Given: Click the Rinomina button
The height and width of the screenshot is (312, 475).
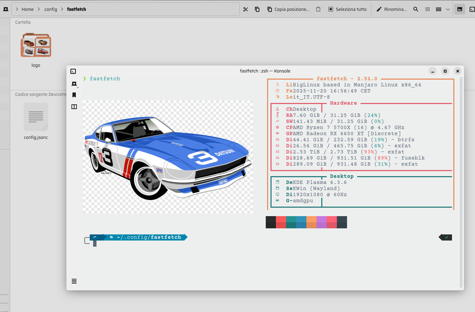Looking at the screenshot, I should click(x=391, y=9).
